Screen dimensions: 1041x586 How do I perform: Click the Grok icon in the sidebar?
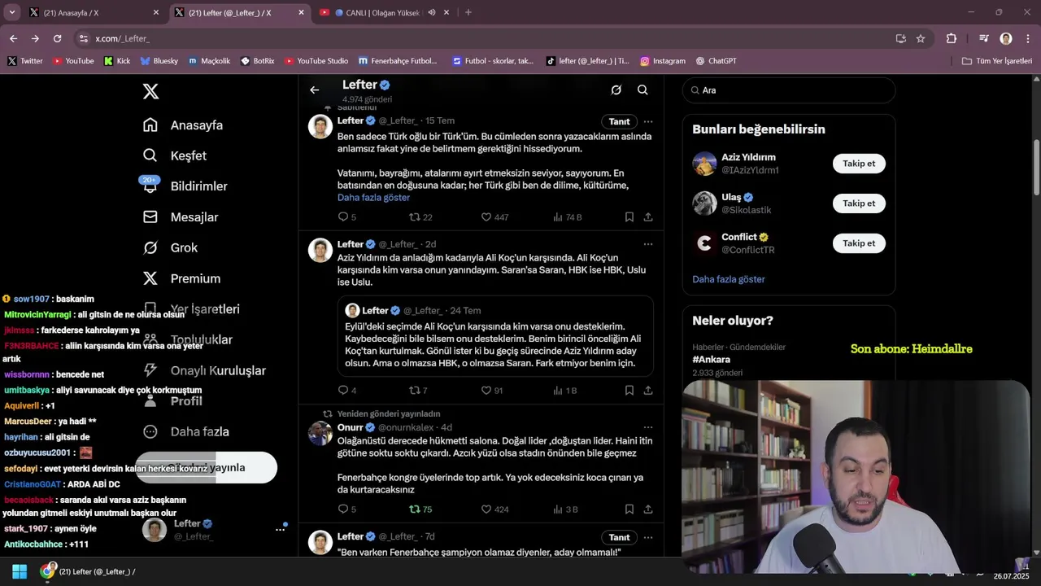[150, 247]
